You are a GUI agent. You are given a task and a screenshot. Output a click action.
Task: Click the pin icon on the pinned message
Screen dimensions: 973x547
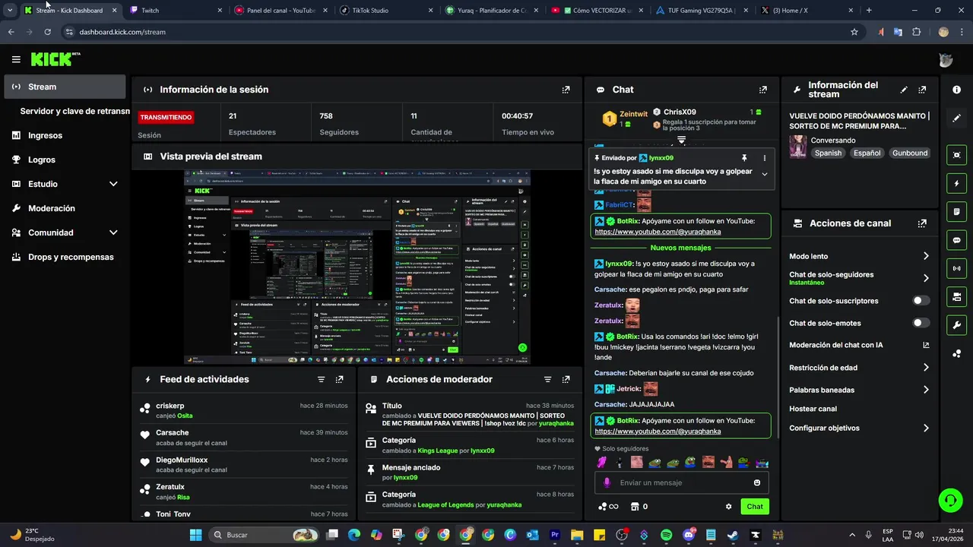tap(744, 158)
